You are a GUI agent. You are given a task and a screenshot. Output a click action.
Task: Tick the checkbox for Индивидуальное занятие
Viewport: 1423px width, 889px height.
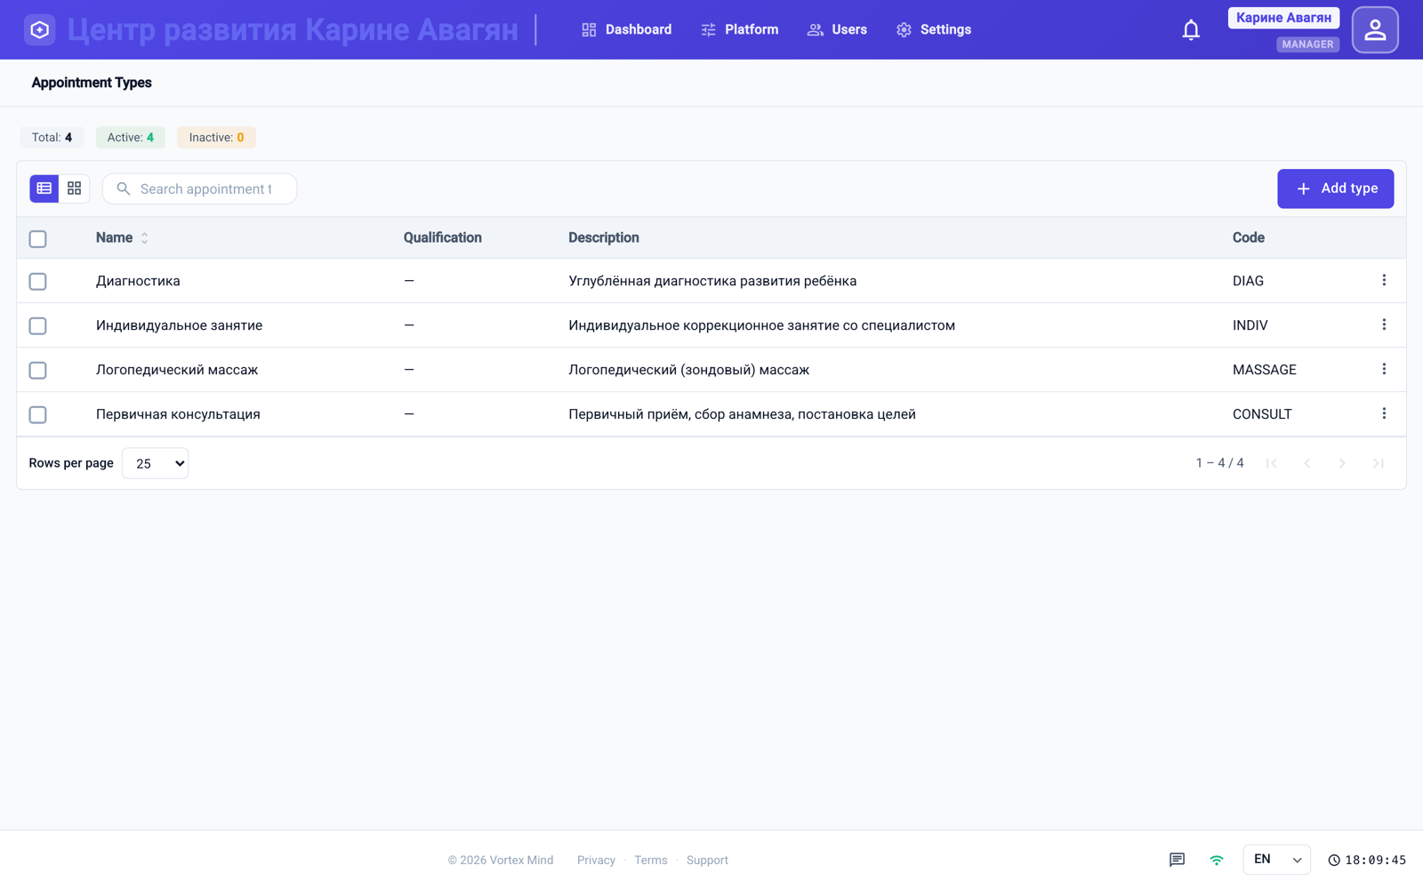click(37, 325)
